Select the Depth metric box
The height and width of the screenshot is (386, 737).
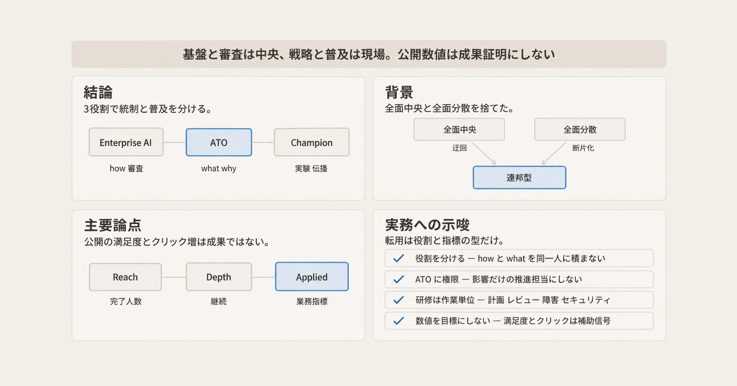pos(219,277)
